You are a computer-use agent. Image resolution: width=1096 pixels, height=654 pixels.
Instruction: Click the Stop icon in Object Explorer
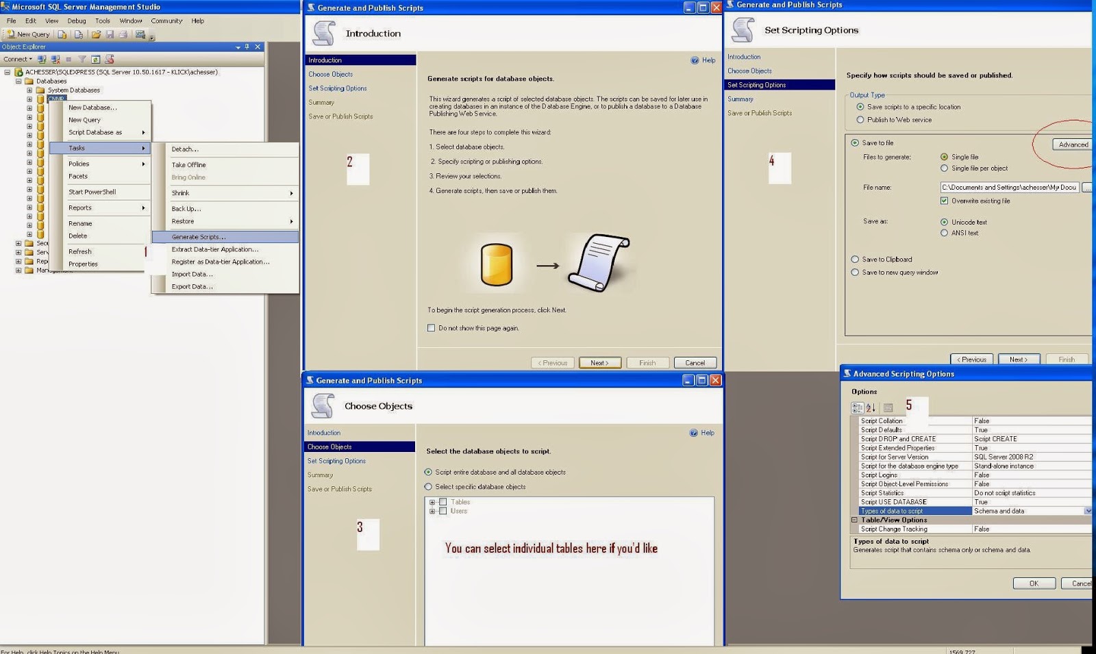[69, 60]
